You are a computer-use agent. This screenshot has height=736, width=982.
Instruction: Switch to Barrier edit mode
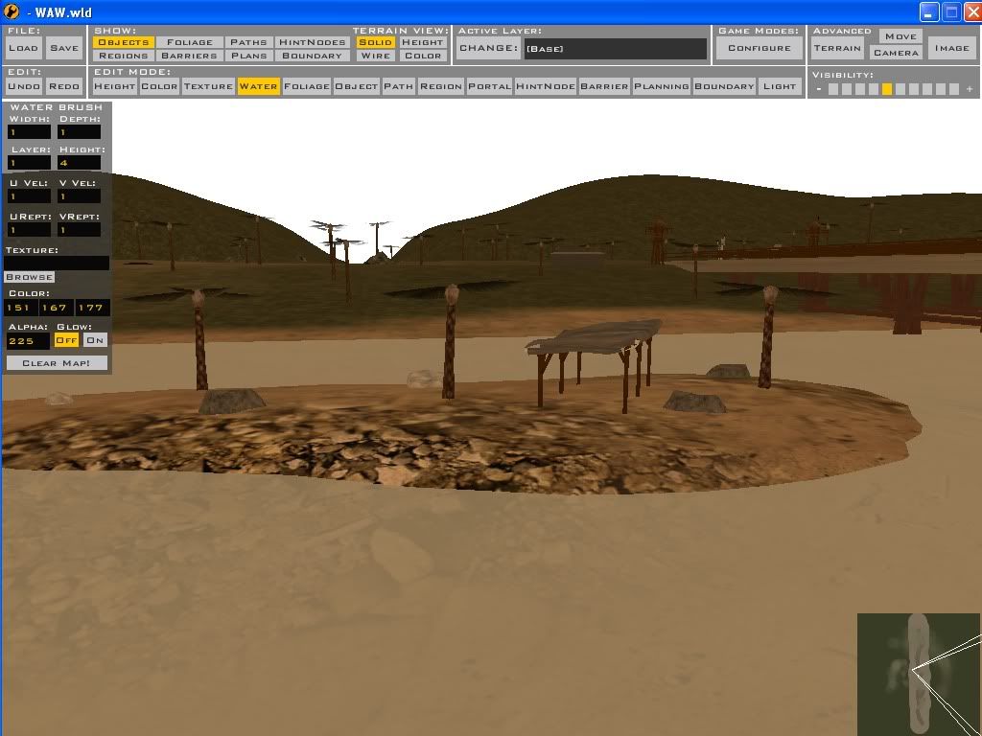pos(604,86)
